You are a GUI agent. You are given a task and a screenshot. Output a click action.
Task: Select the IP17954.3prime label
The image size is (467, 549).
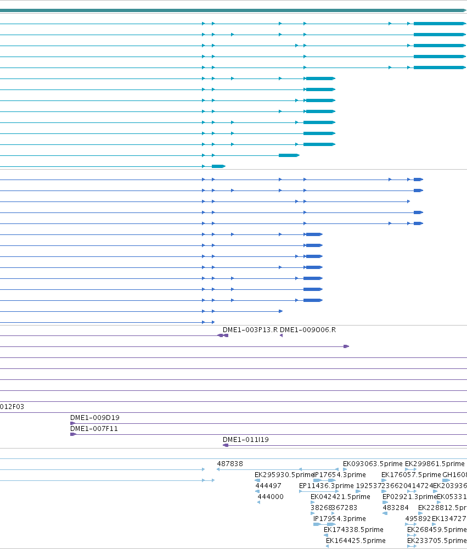pos(340,519)
